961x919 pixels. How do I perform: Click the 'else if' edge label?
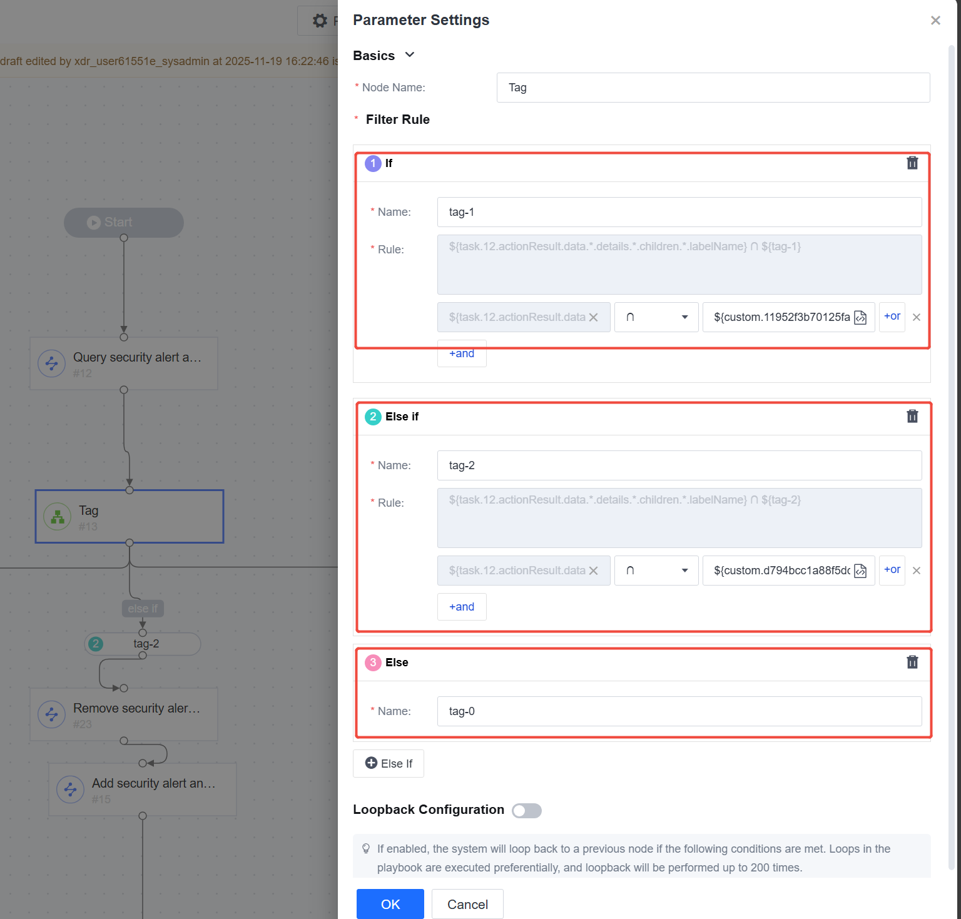pyautogui.click(x=143, y=609)
